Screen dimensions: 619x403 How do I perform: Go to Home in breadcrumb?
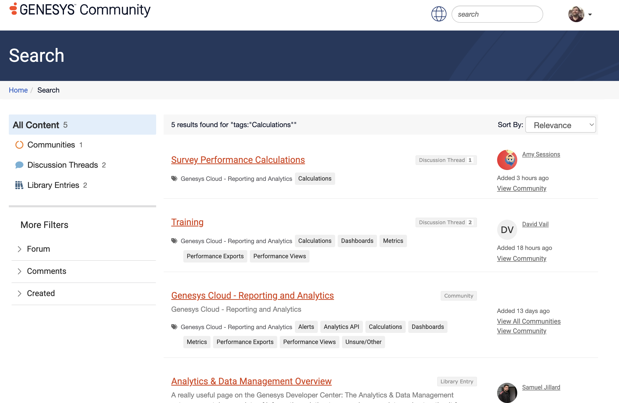tap(18, 90)
